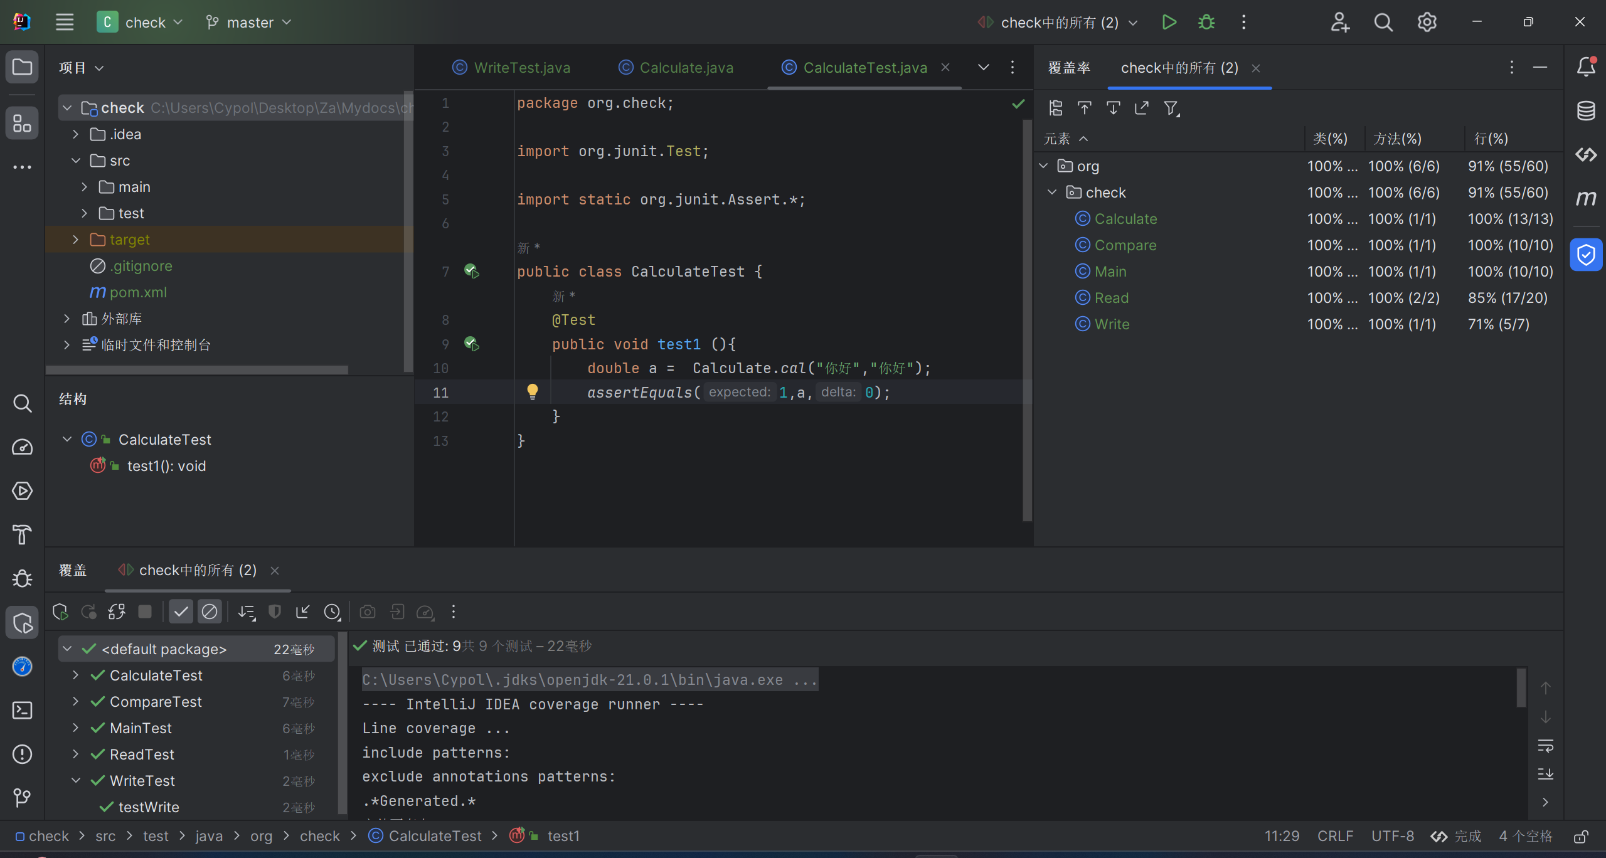Expand the ReadTest node in test results

point(75,754)
